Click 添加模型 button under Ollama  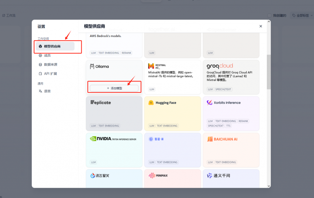(x=114, y=88)
